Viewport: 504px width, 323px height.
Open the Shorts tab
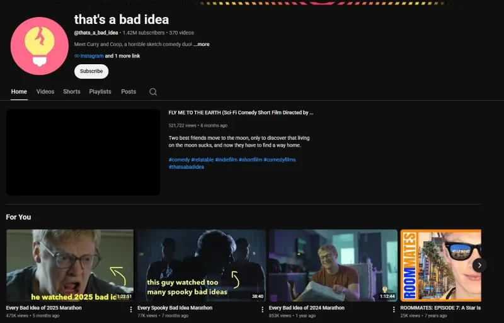pos(72,91)
